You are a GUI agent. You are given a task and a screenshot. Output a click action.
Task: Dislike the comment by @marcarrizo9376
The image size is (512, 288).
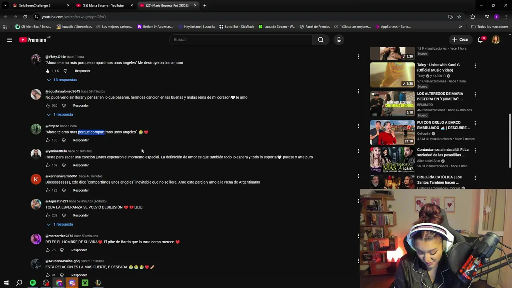62,250
